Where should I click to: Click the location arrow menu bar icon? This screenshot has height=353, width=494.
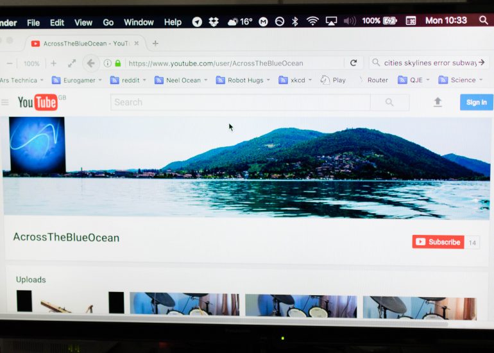click(x=197, y=22)
